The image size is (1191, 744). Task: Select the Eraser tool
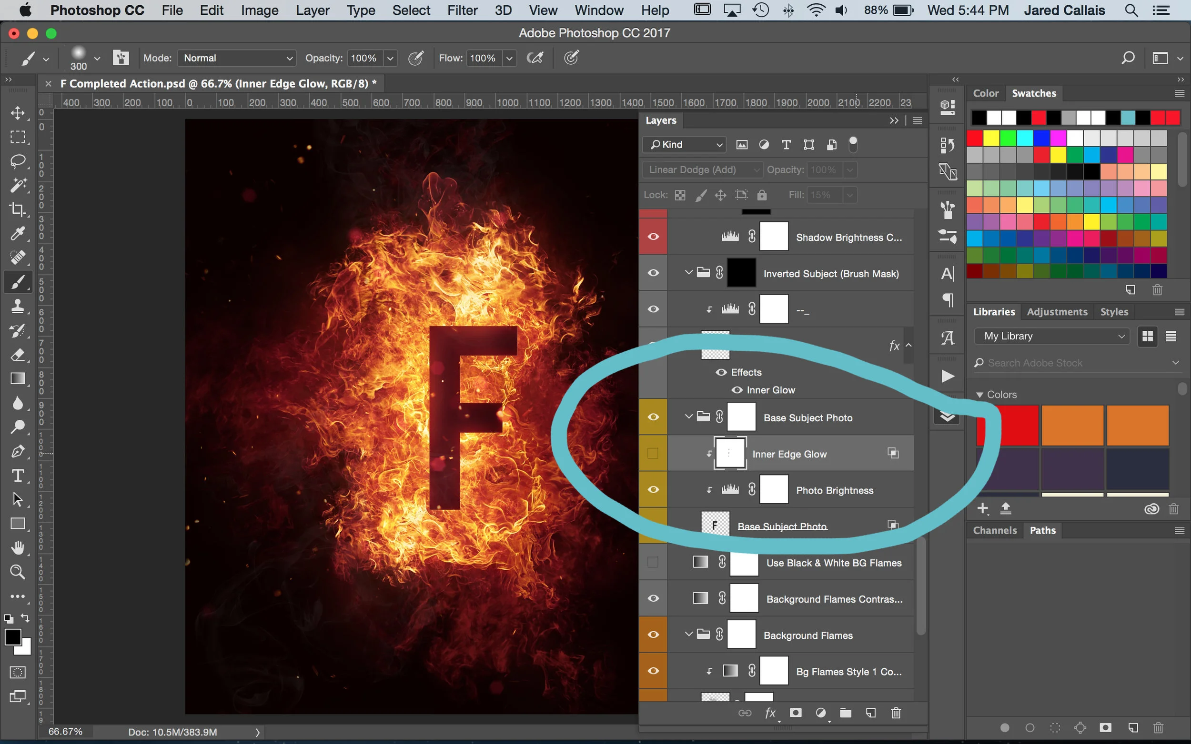(x=18, y=354)
